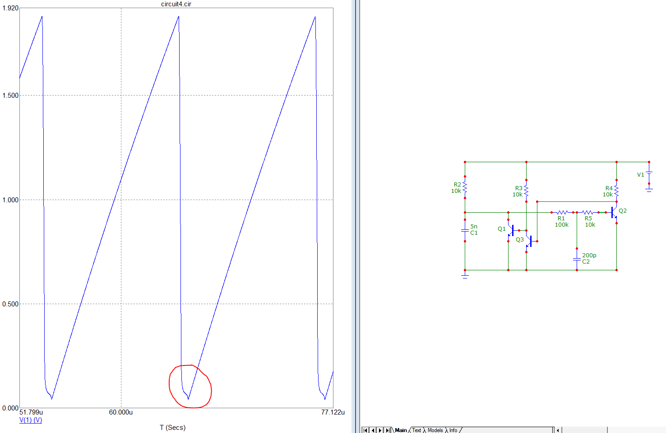Go to previous schematic page tab
666x433 pixels.
tap(373, 430)
